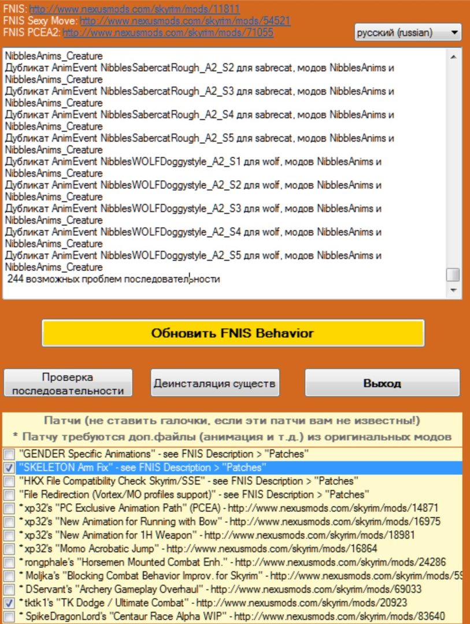This screenshot has width=470, height=624.
Task: Enable HKX File Compatibility Check checkbox
Action: pyautogui.click(x=9, y=481)
